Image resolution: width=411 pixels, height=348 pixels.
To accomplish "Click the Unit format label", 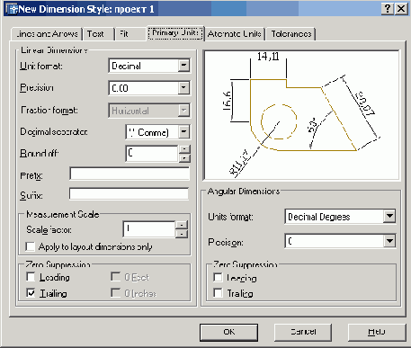I will point(41,66).
